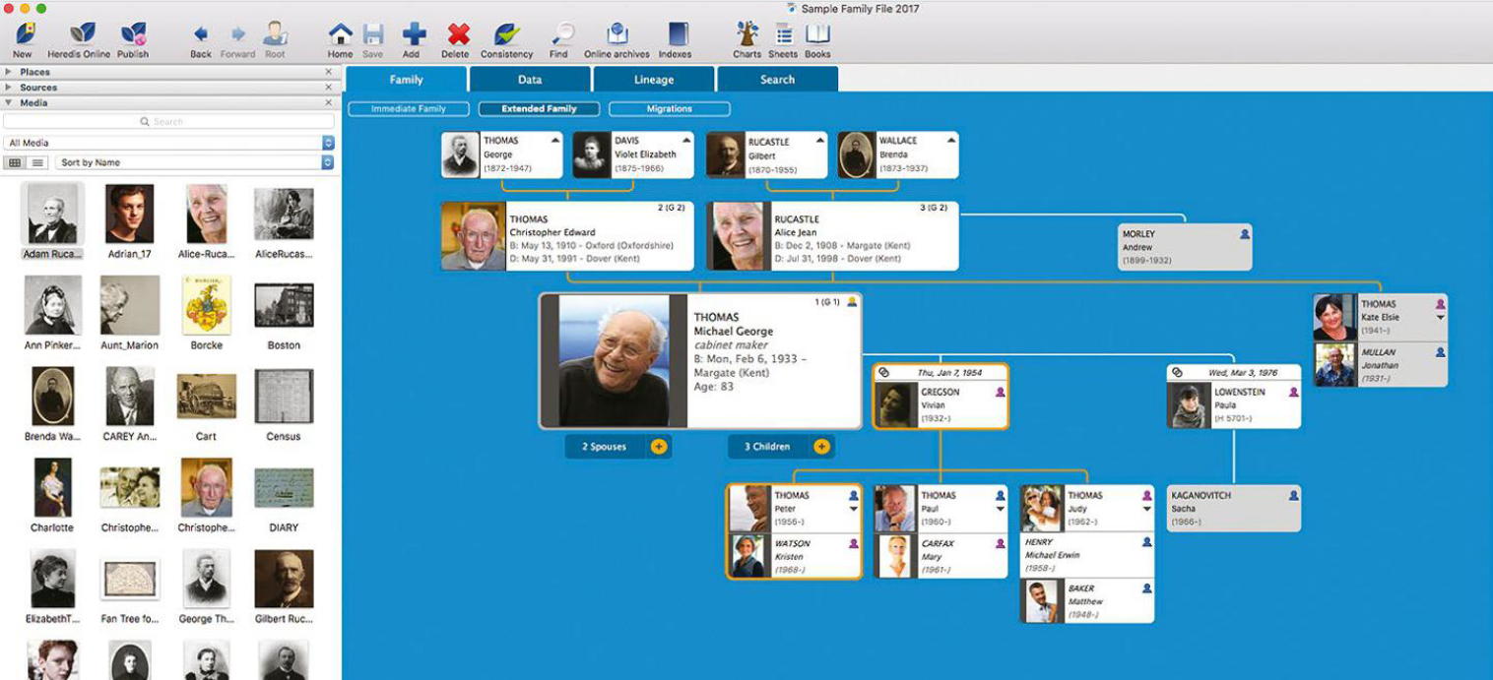Expand ancestors arrow on RUCASTLE Gilbert card
The image size is (1493, 680).
tap(819, 141)
